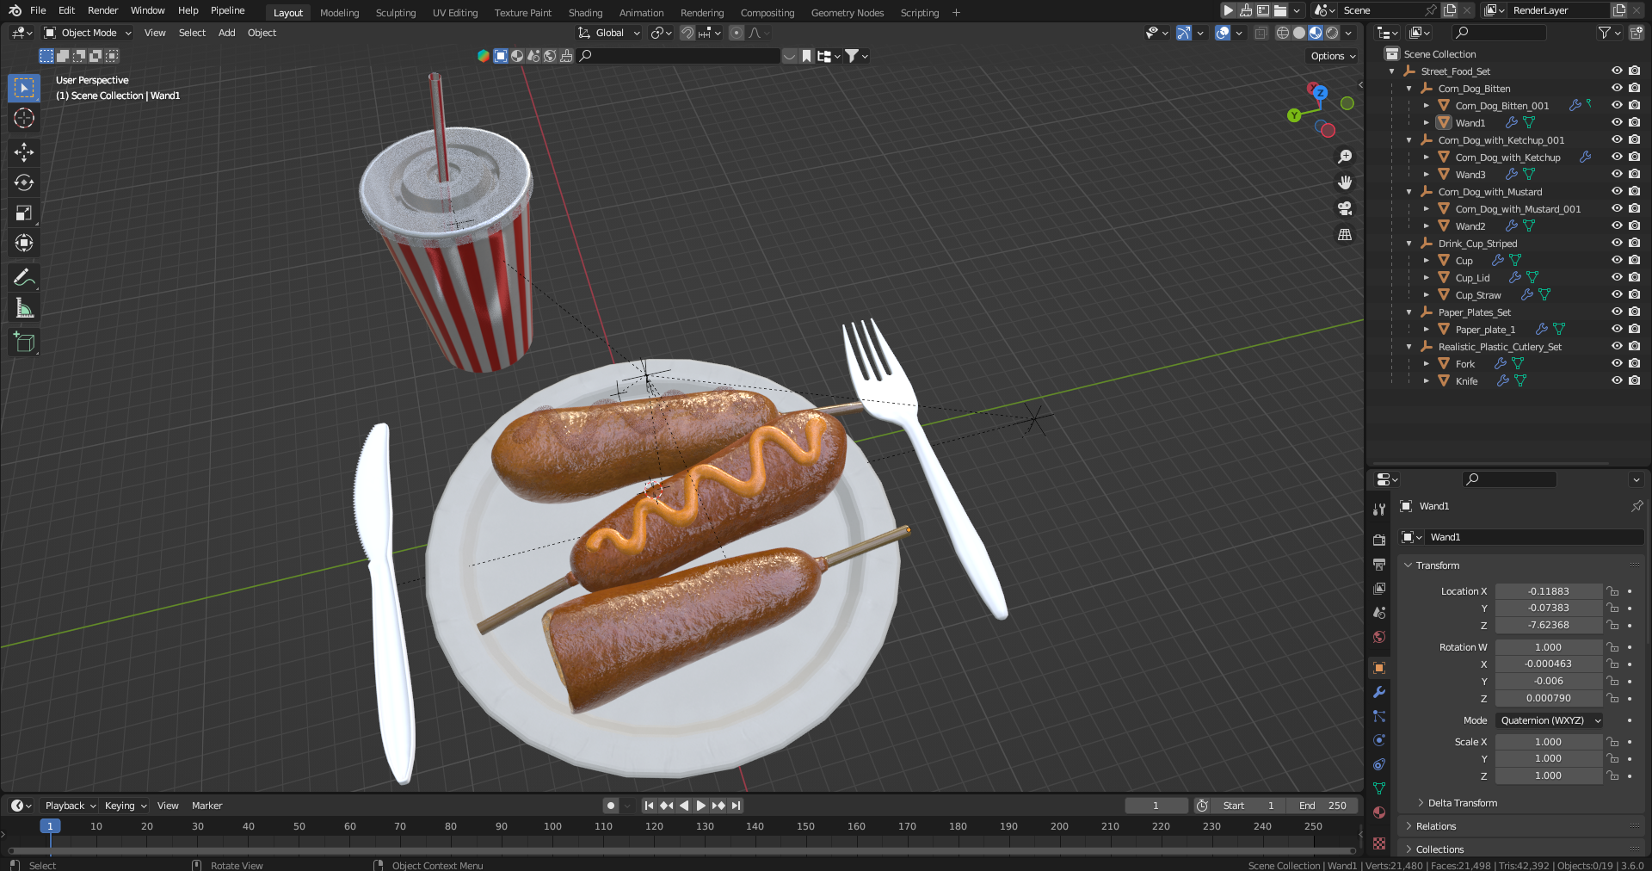This screenshot has height=871, width=1652.
Task: Open the Render menu
Action: tap(102, 10)
